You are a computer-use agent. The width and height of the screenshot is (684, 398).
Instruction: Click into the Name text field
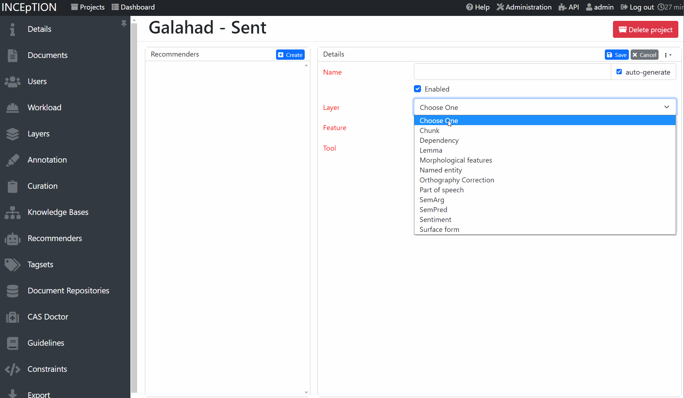[x=512, y=72]
